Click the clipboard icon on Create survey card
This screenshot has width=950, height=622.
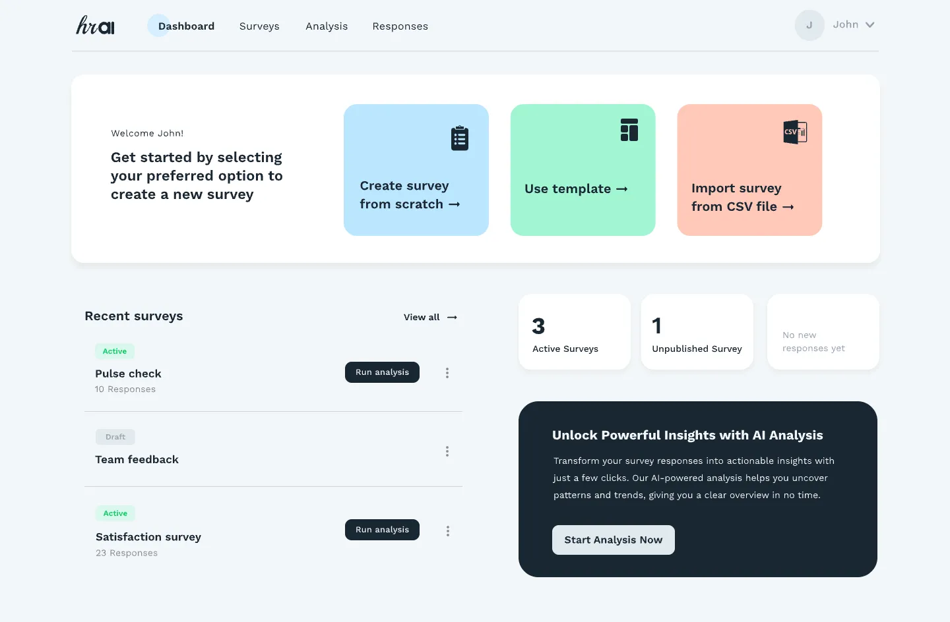coord(460,138)
